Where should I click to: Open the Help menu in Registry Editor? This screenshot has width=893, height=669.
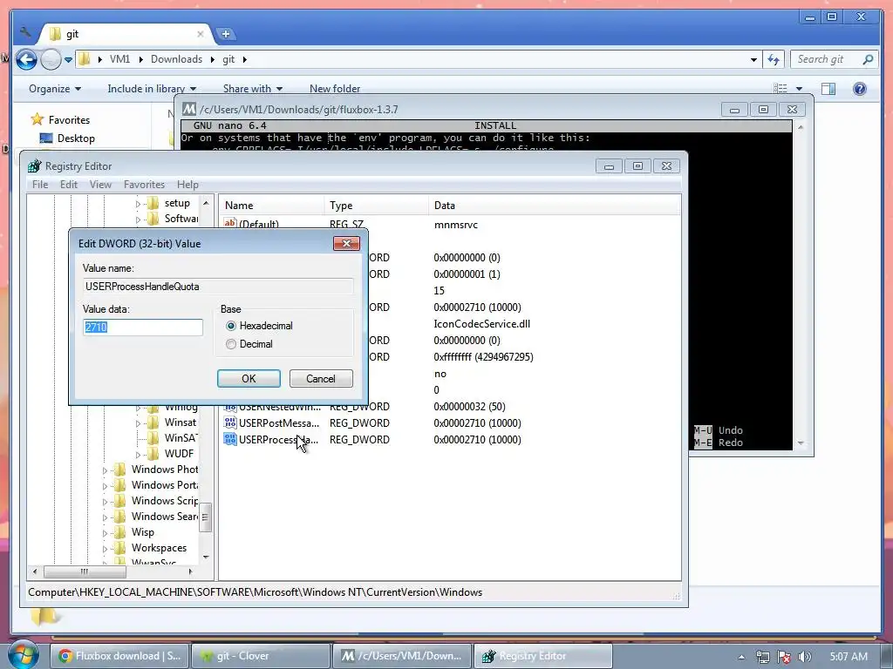(x=187, y=185)
